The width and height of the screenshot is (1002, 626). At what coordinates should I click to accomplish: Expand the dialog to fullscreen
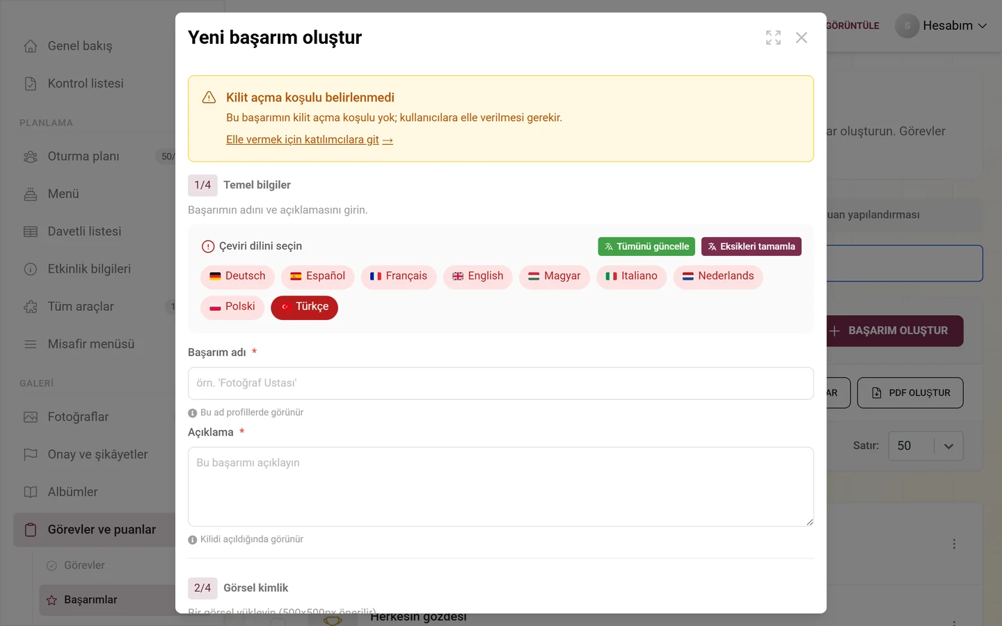coord(773,38)
